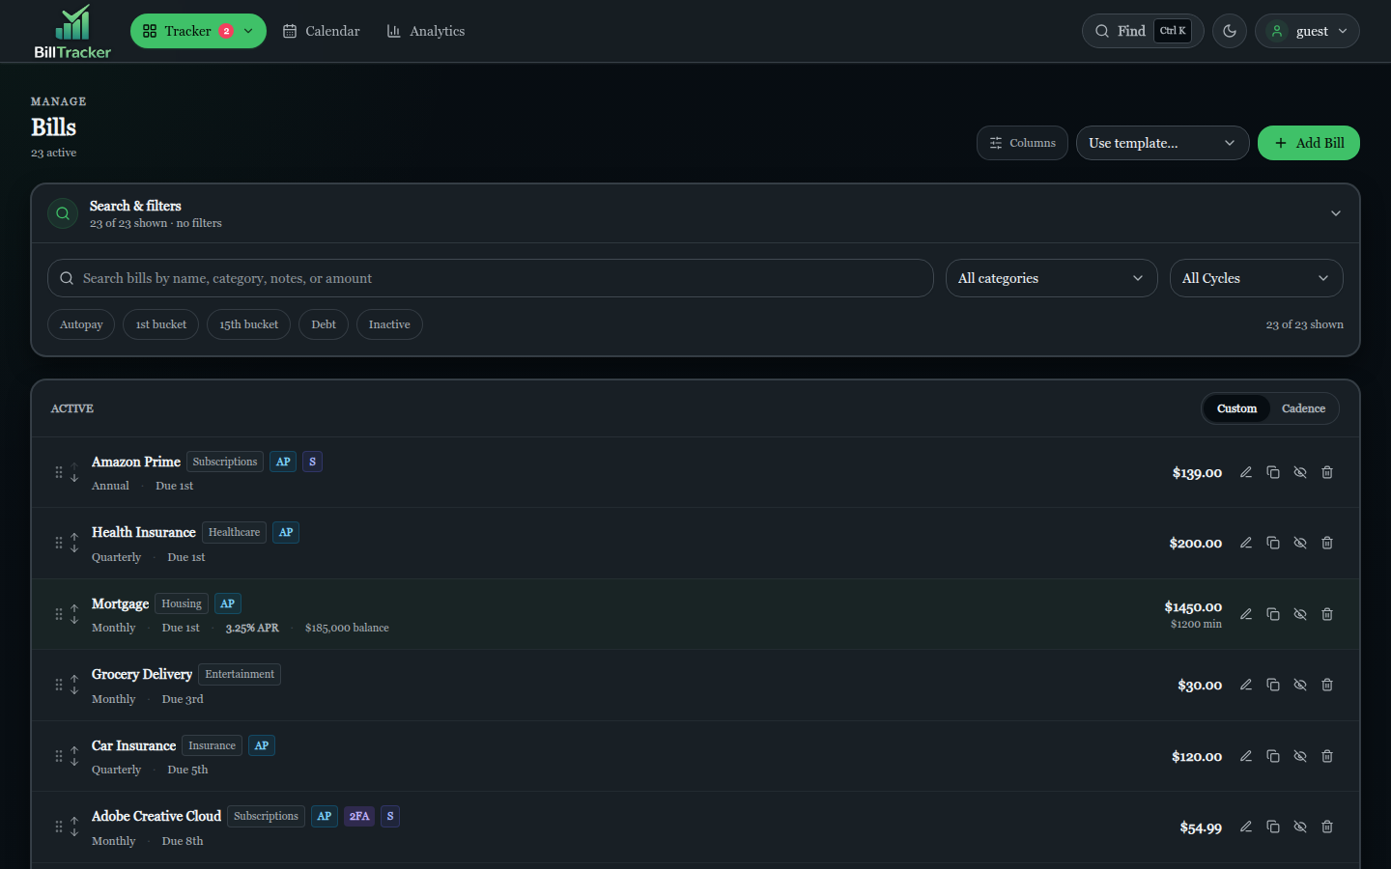
Task: Edit the Grocery Delivery bill
Action: click(1246, 685)
